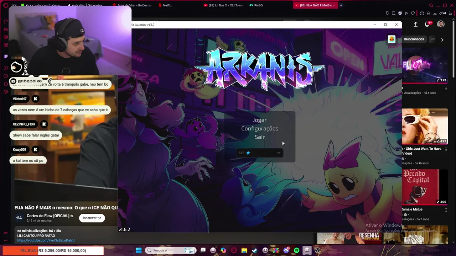The height and width of the screenshot is (256, 456).
Task: Click the download icon in browser toolbar
Action: 435,13
